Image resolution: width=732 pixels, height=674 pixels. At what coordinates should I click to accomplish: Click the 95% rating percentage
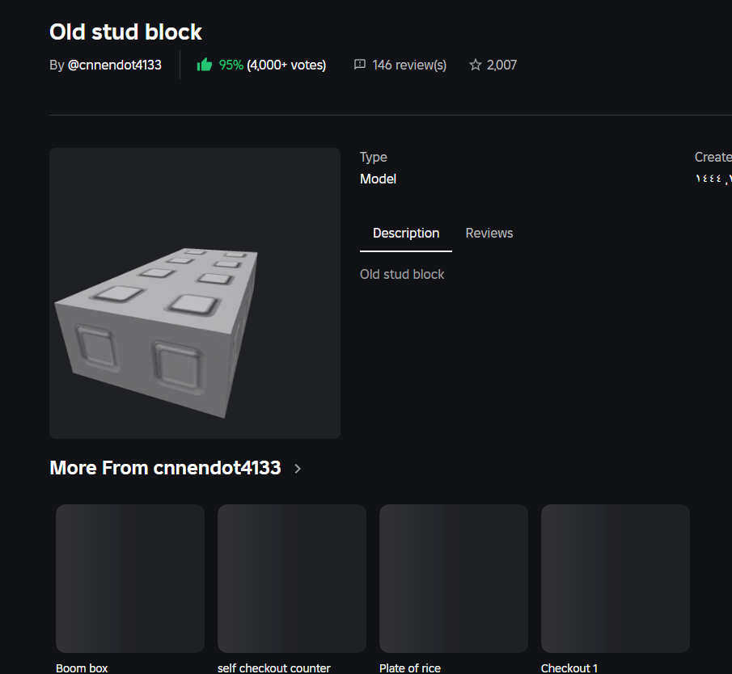pos(231,65)
